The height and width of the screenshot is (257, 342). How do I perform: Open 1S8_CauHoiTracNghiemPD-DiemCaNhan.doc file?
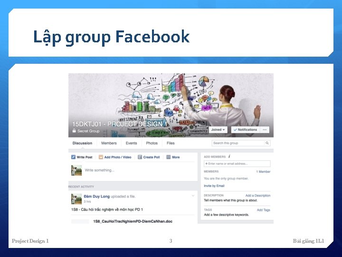(x=133, y=221)
